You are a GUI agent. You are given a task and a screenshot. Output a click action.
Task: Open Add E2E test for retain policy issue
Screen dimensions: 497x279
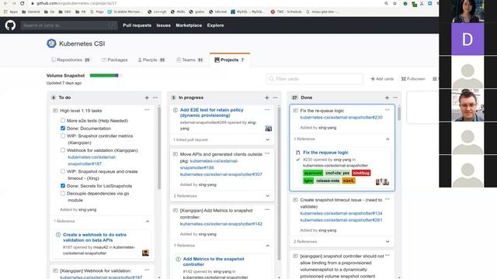[212, 112]
